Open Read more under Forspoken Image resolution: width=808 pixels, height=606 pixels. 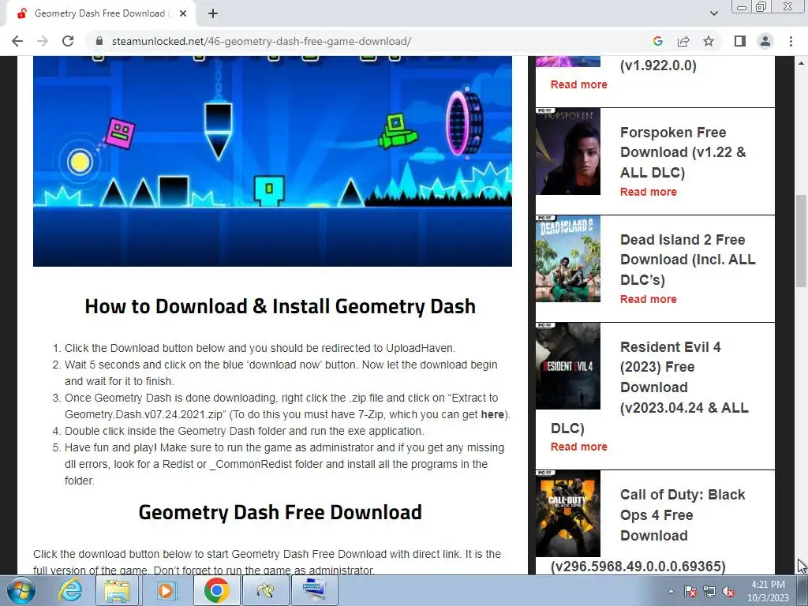click(x=649, y=192)
